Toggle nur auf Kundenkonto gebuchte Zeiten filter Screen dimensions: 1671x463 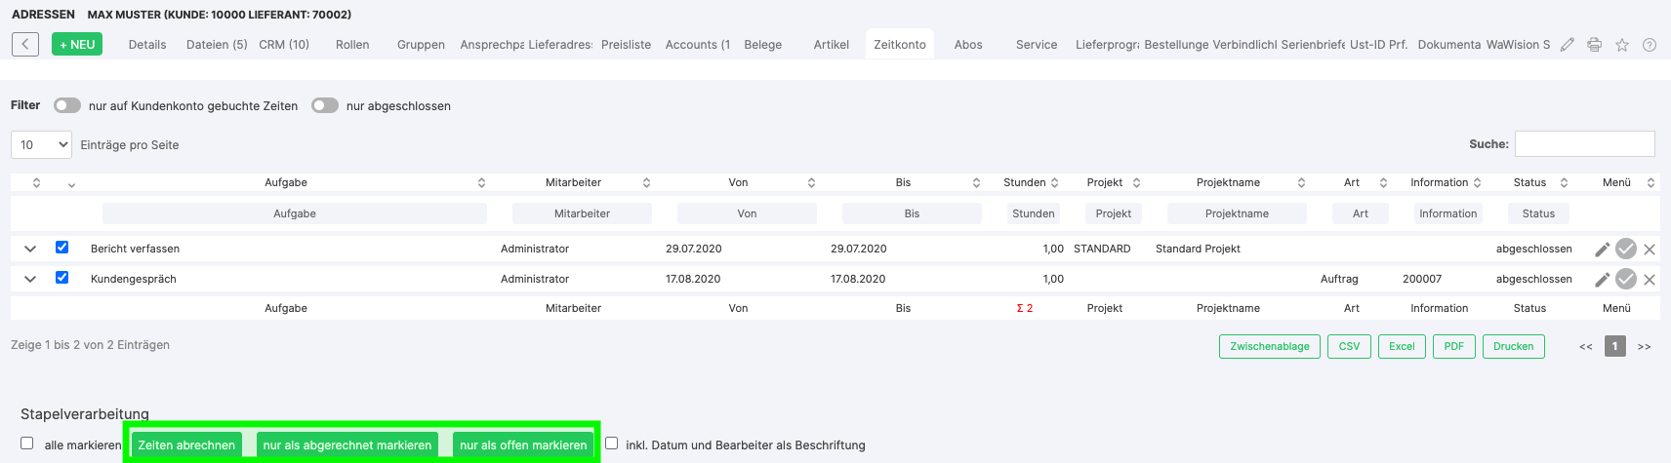click(67, 105)
